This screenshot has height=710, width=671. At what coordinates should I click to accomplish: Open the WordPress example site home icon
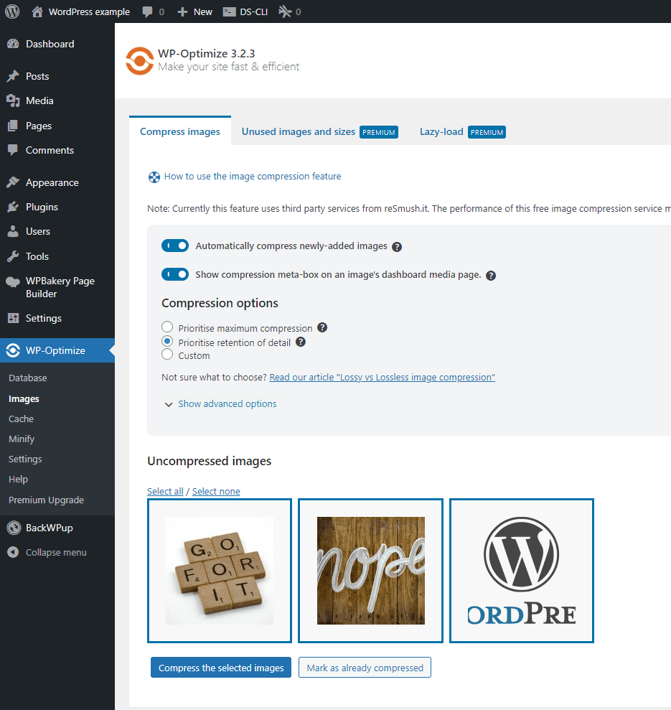point(37,11)
